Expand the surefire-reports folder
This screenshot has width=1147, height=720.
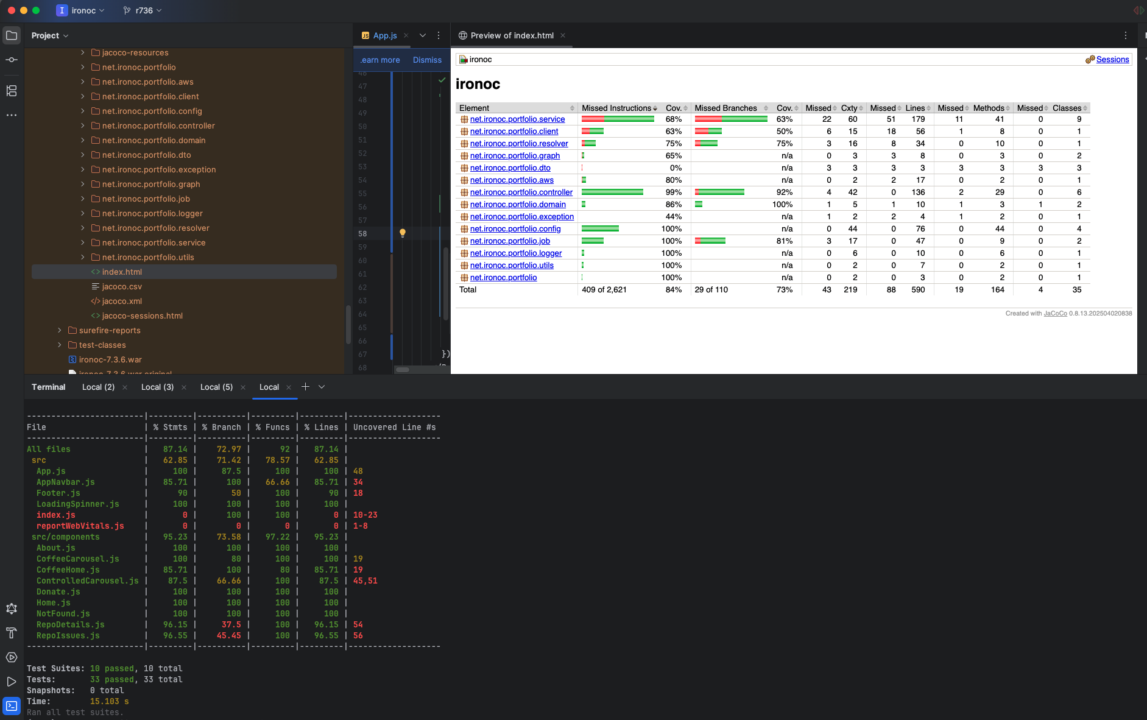click(60, 330)
